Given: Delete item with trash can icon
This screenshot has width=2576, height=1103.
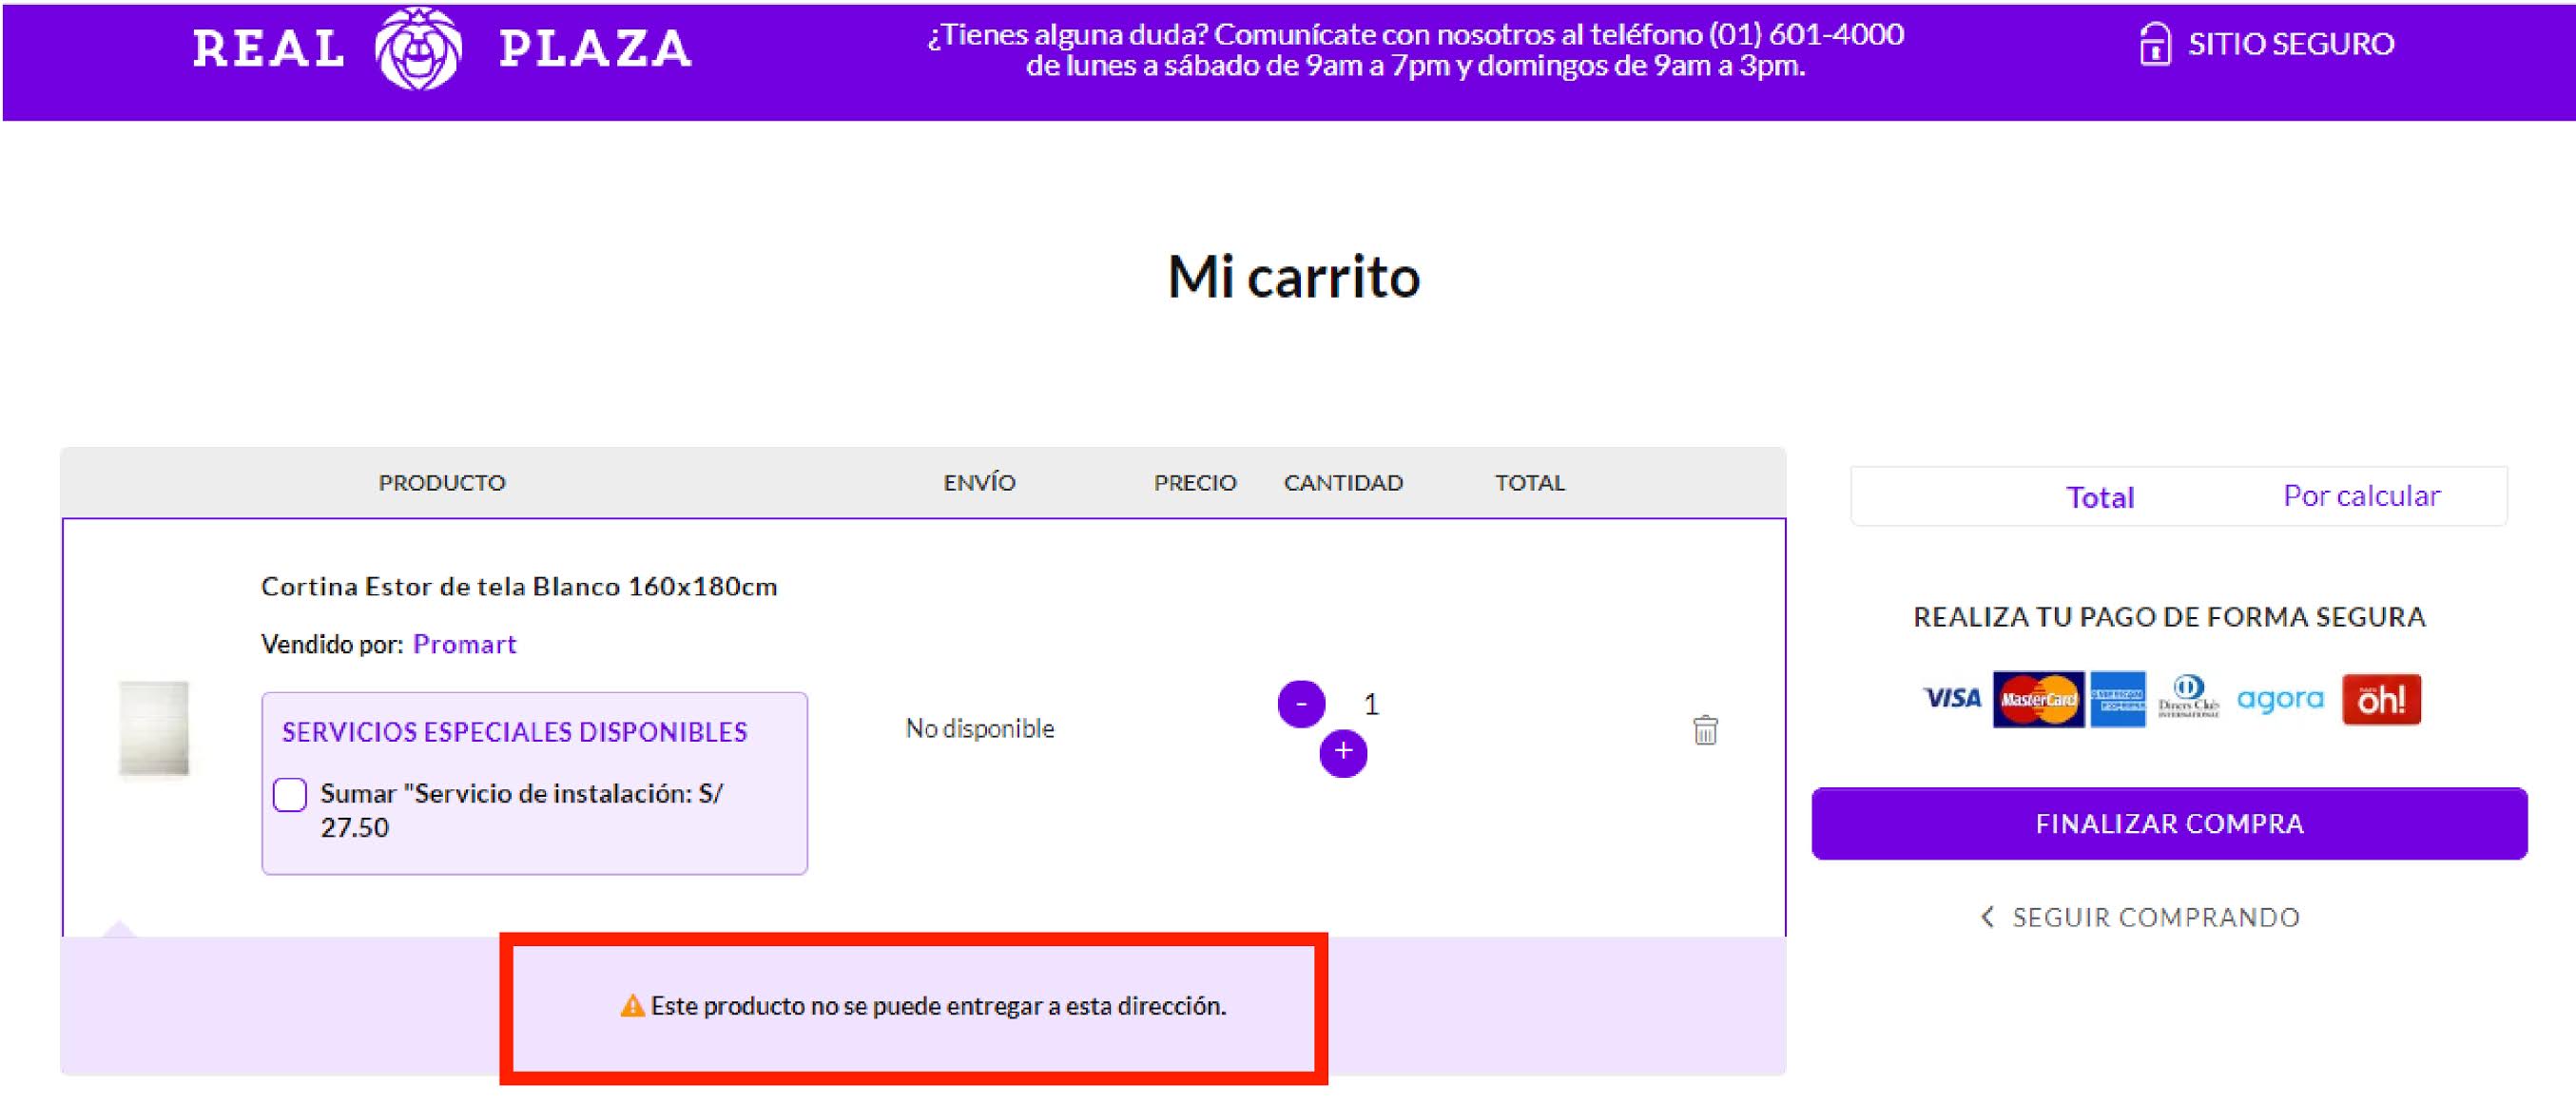Looking at the screenshot, I should tap(1705, 730).
